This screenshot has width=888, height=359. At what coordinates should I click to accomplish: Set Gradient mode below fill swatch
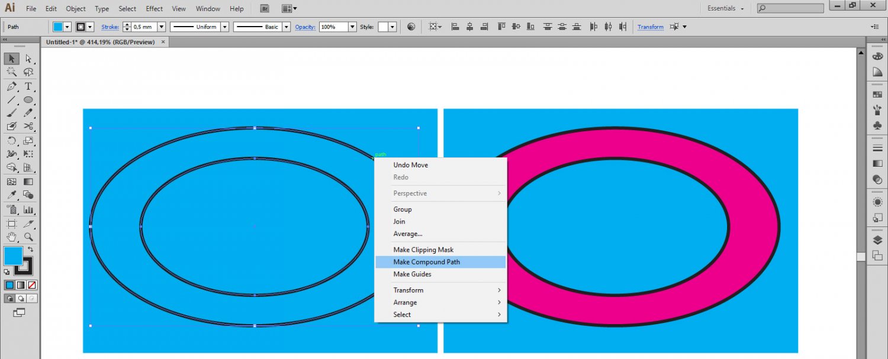(21, 285)
